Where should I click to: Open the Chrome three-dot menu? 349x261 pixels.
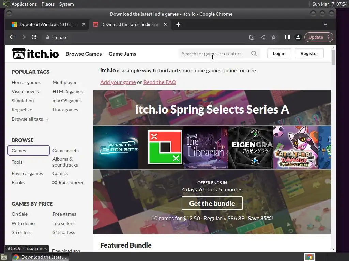point(329,37)
